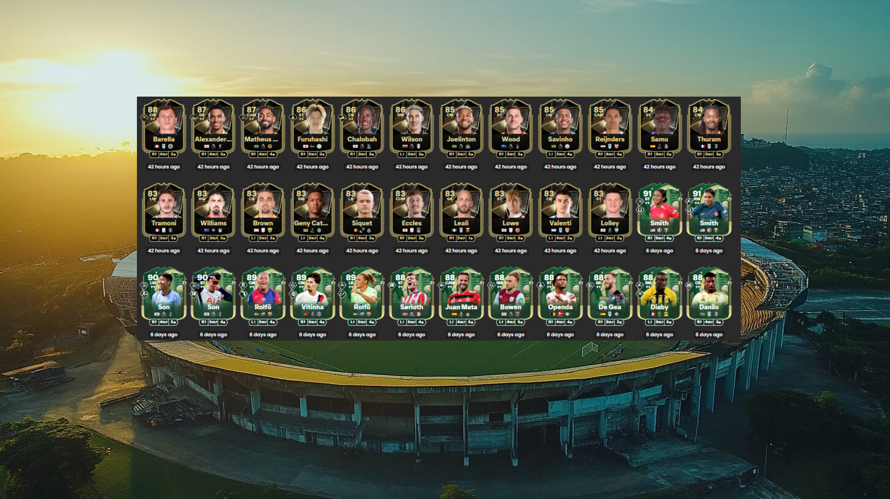Open the De Gea goalkeeper card
This screenshot has width=890, height=499.
(x=609, y=296)
